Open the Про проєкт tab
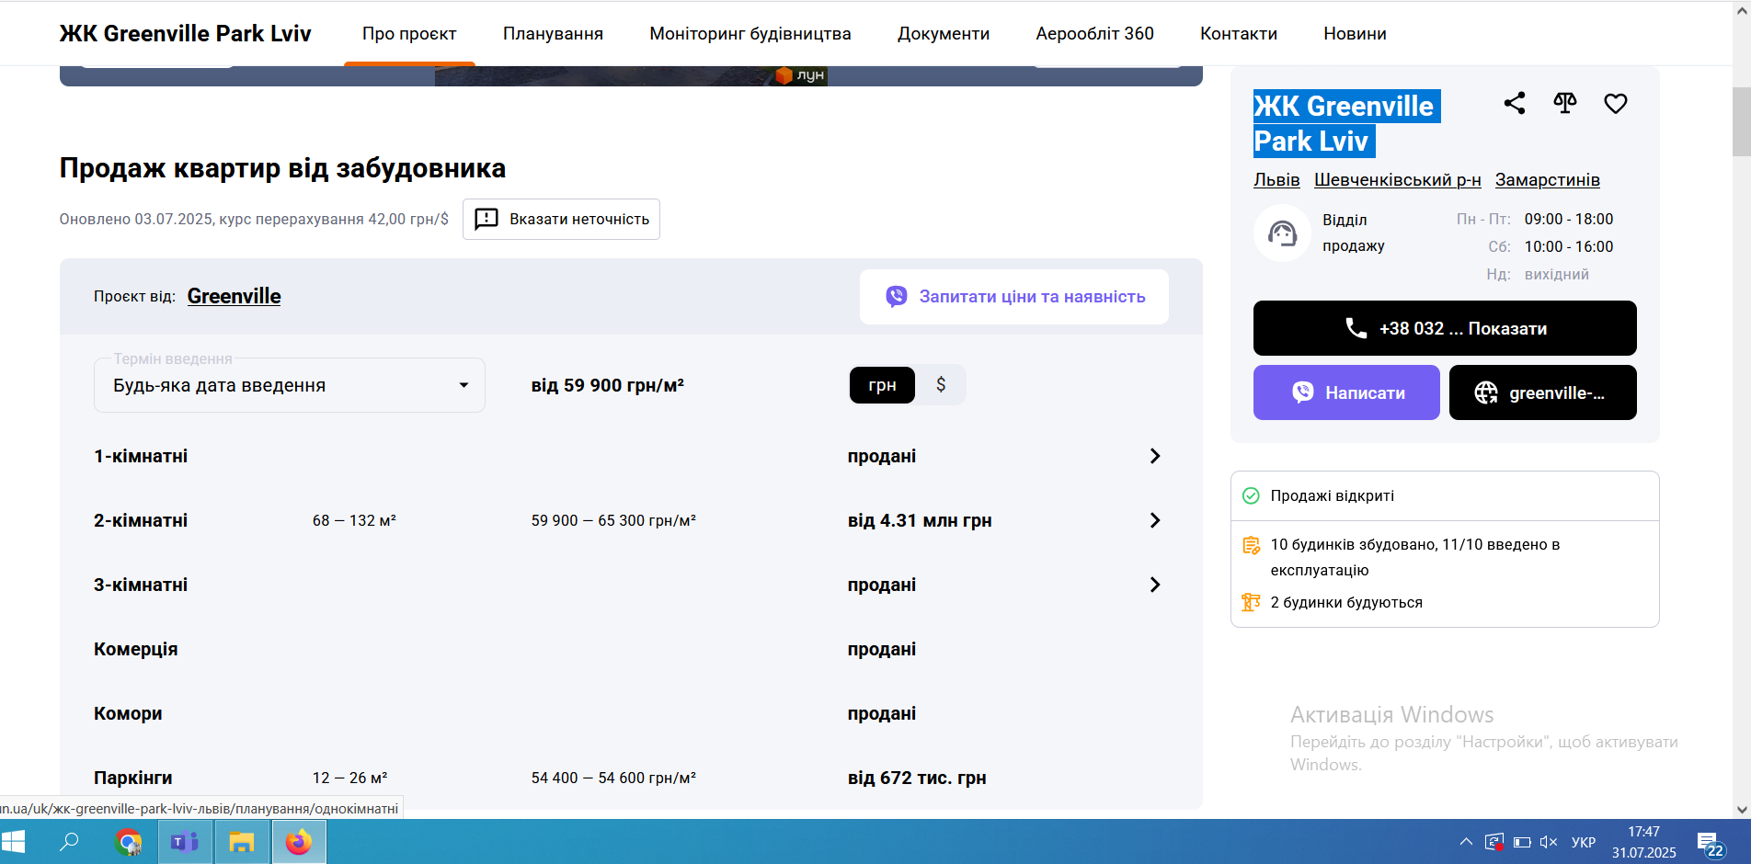Screen dimensions: 1751x864 pos(409,34)
